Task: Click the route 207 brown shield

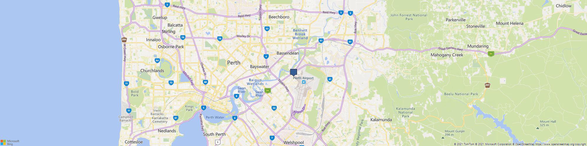Action: [x=487, y=85]
